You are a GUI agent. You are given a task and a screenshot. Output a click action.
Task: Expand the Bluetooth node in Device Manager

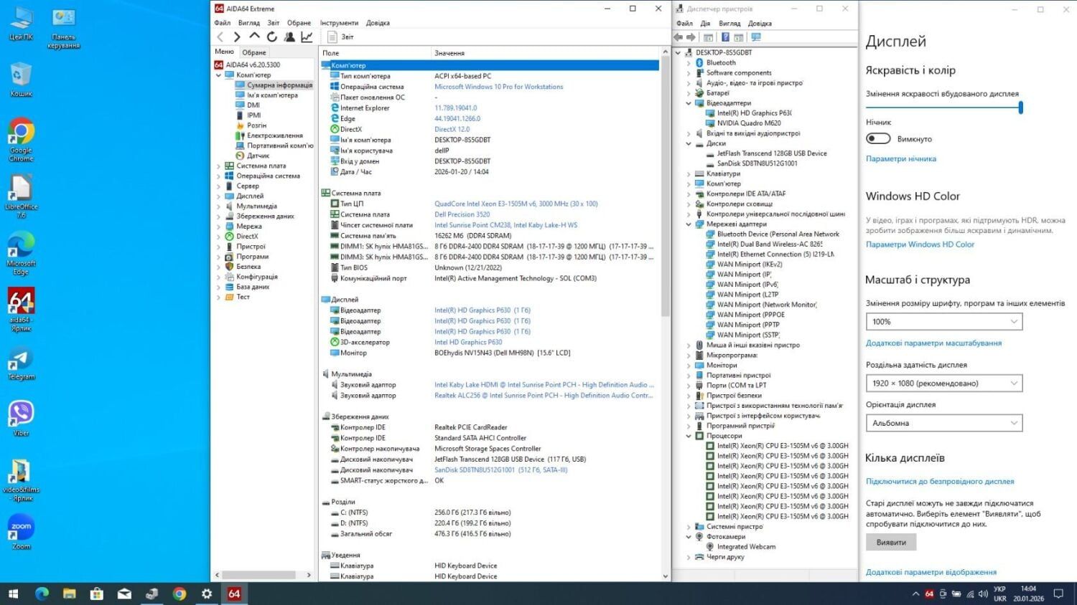(689, 63)
